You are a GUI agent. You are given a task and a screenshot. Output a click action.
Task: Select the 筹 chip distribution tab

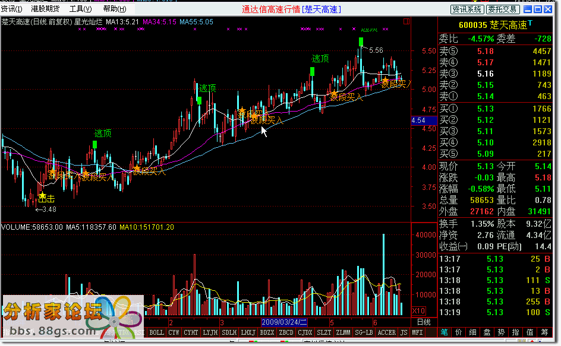[x=544, y=332]
